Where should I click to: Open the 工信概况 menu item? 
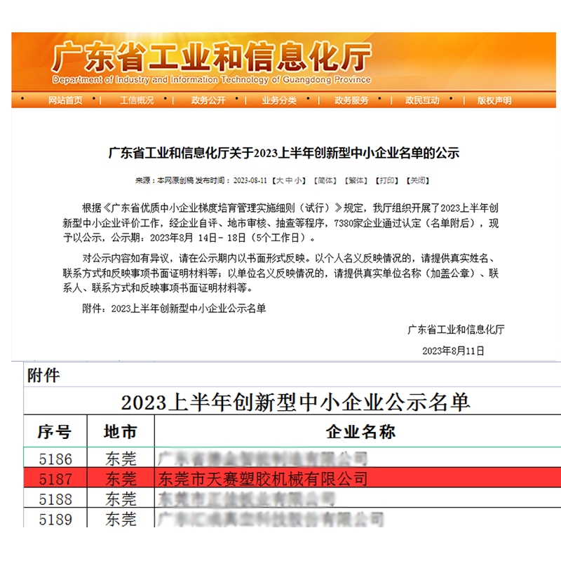pos(137,100)
